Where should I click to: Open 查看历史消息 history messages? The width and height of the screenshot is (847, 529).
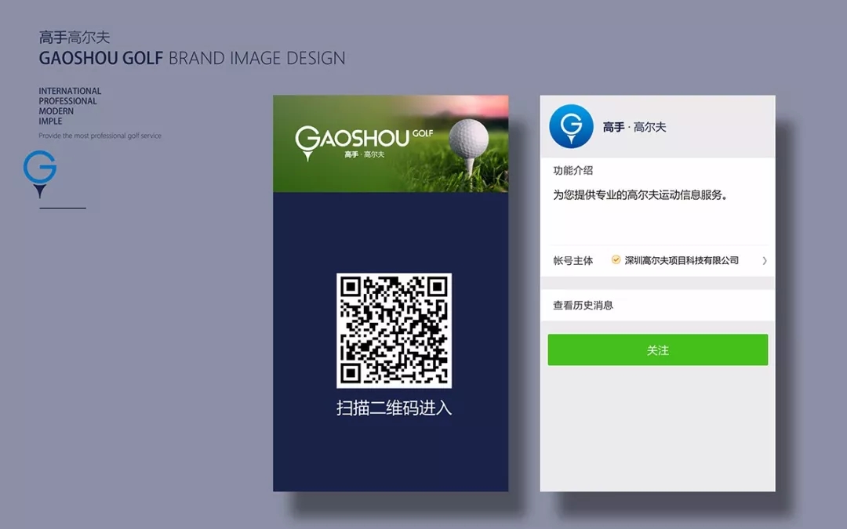[x=657, y=306]
